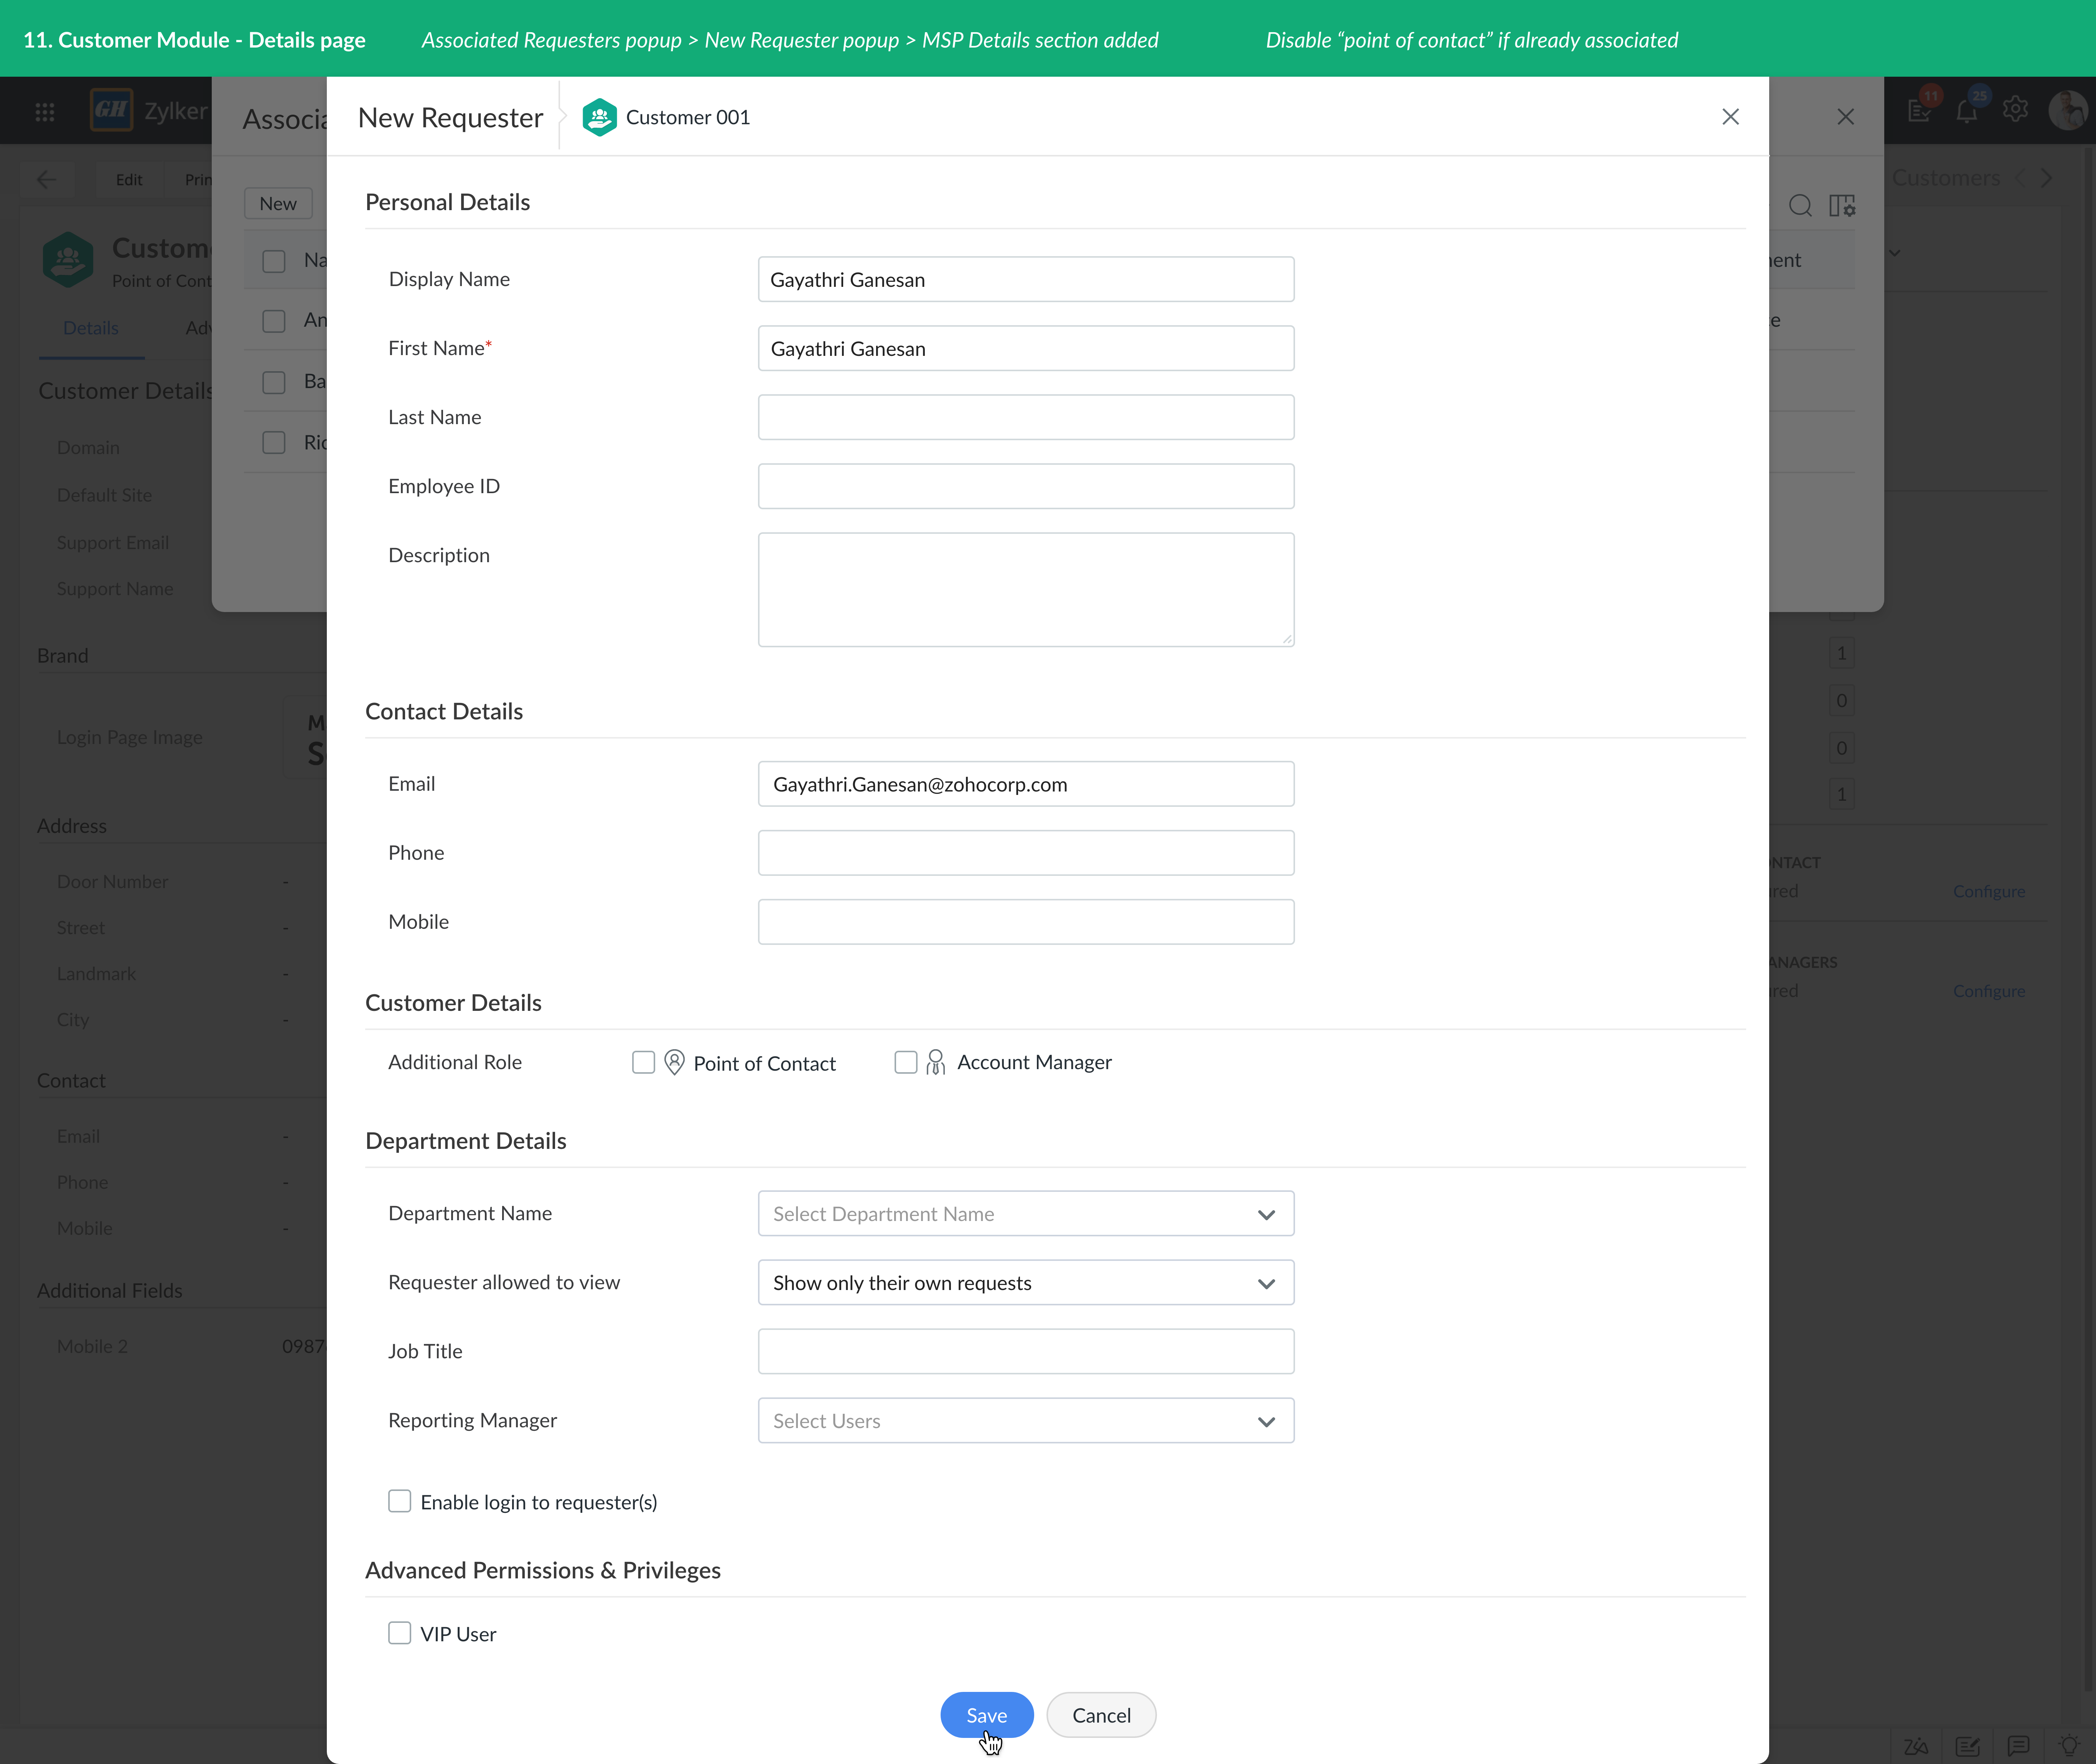This screenshot has width=2096, height=1764.
Task: Open the settings gear in top bar
Action: [2015, 109]
